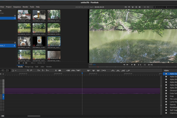The width and height of the screenshot is (177, 118).
Task: Select the Opacity filter in the list
Action: coord(173,104)
